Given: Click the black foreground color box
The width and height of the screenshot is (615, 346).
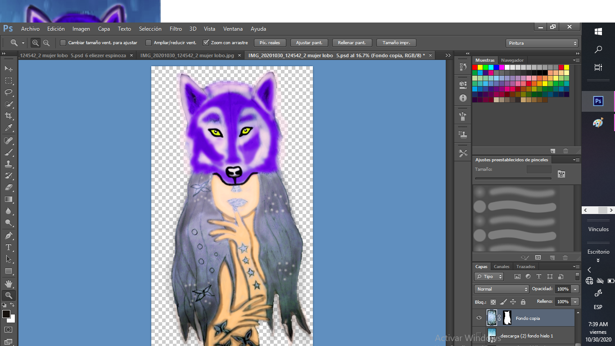Looking at the screenshot, I should 6,314.
